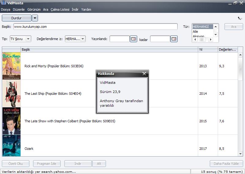Click the Daha Fazla Yükle button
This screenshot has width=245, height=174.
tap(226, 164)
